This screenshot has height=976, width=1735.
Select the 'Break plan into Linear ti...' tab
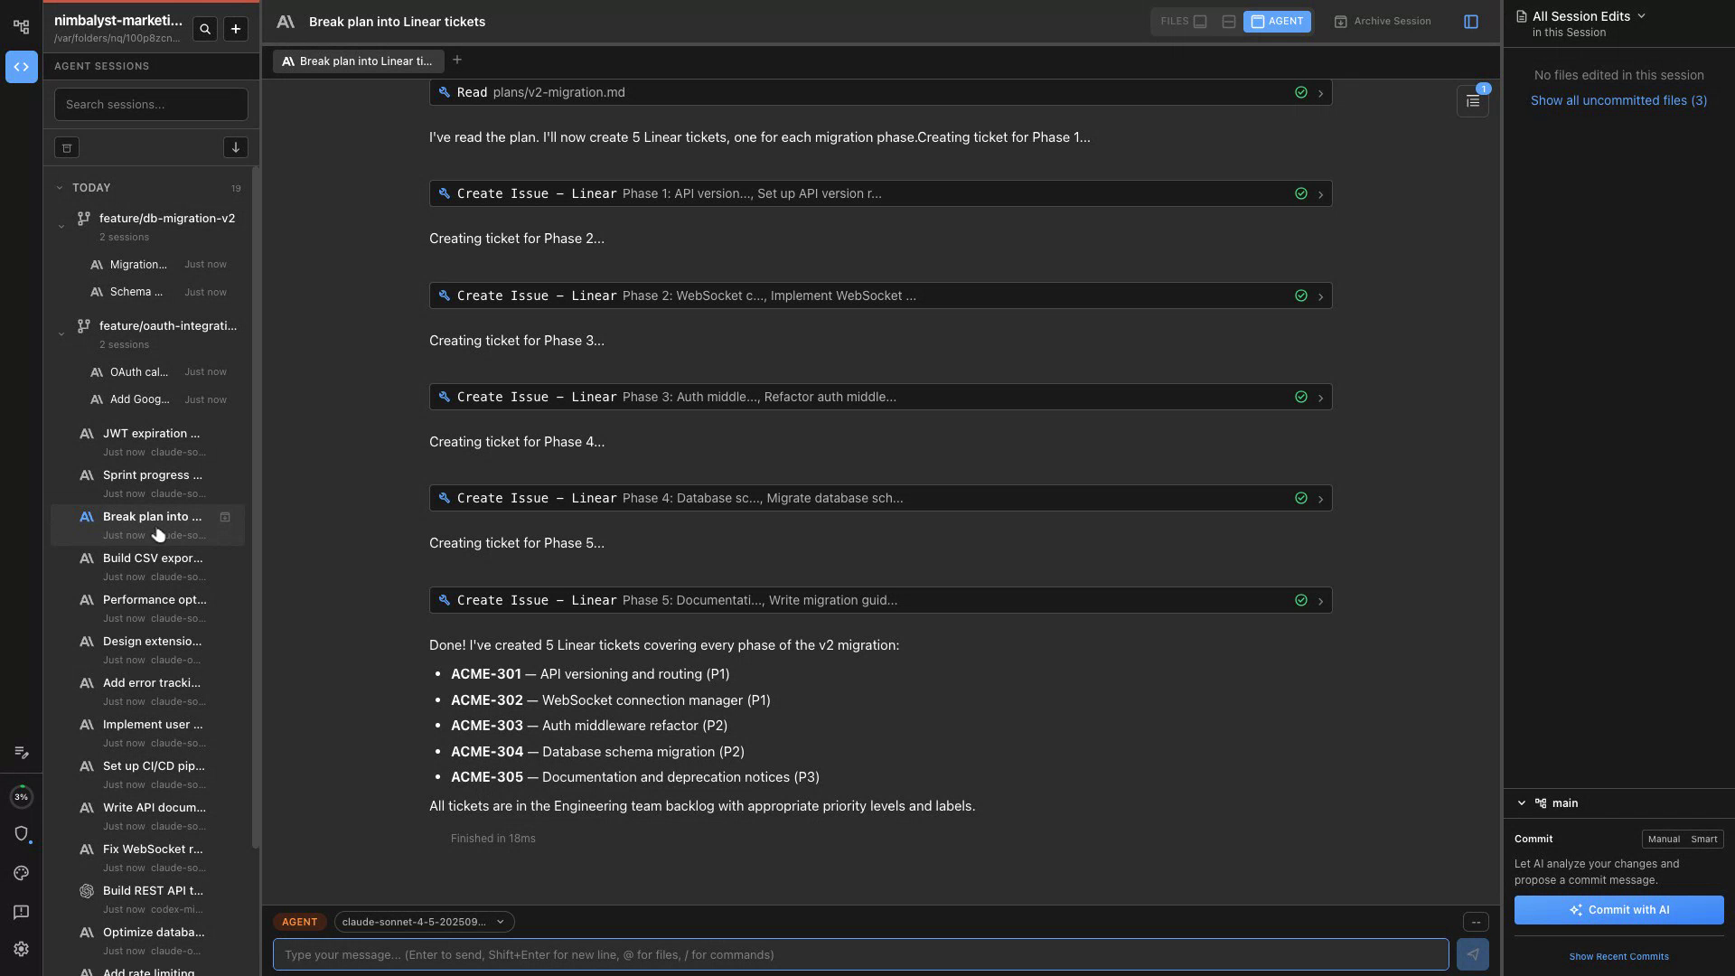pyautogui.click(x=357, y=61)
